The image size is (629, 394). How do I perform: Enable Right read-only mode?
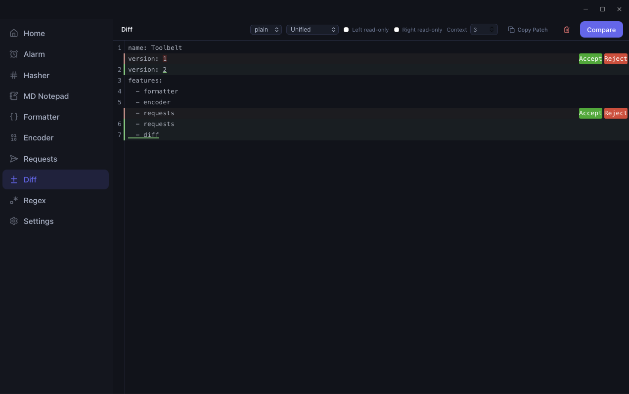point(397,30)
